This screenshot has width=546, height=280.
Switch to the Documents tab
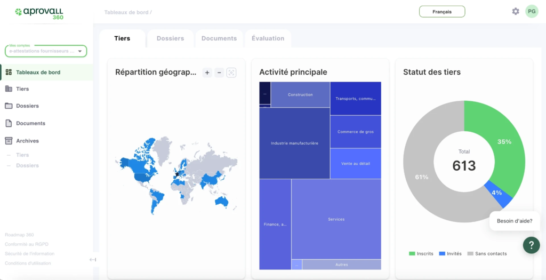[219, 38]
